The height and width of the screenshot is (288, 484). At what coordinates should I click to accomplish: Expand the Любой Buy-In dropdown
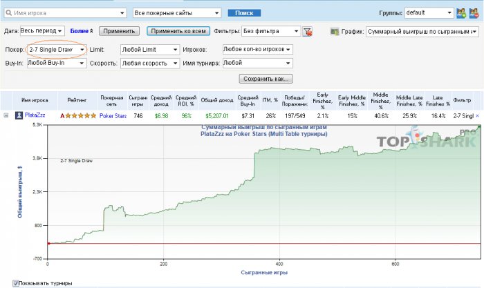(x=57, y=64)
